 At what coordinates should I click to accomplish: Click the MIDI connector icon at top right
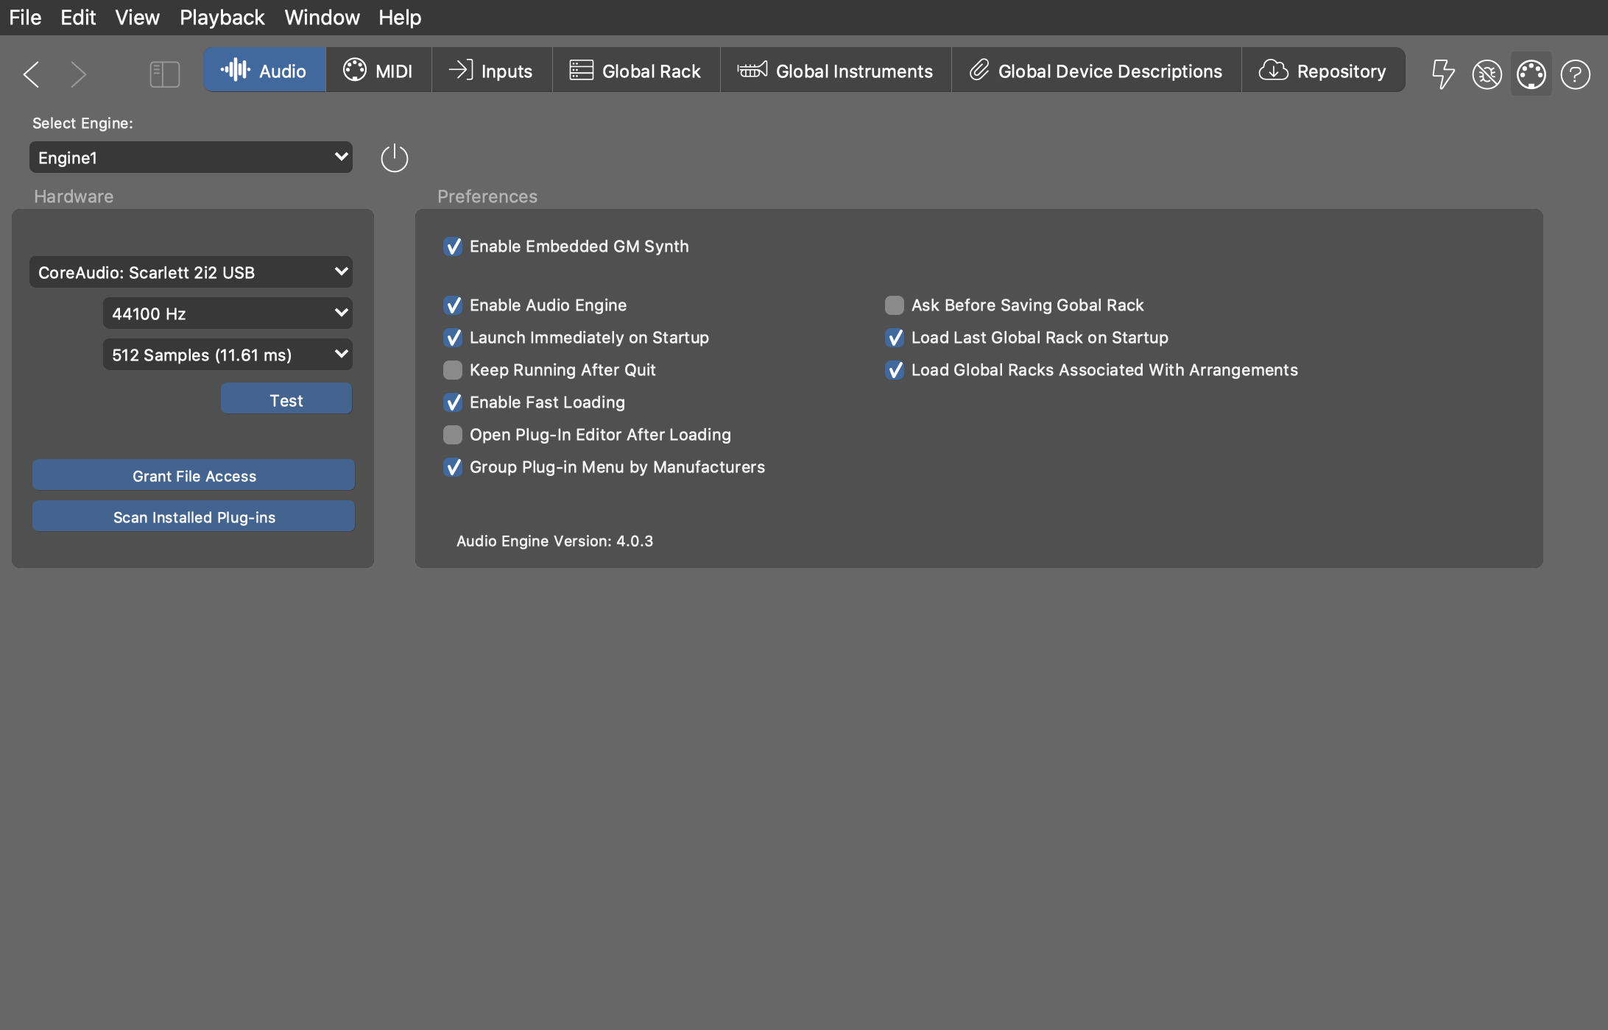1531,74
